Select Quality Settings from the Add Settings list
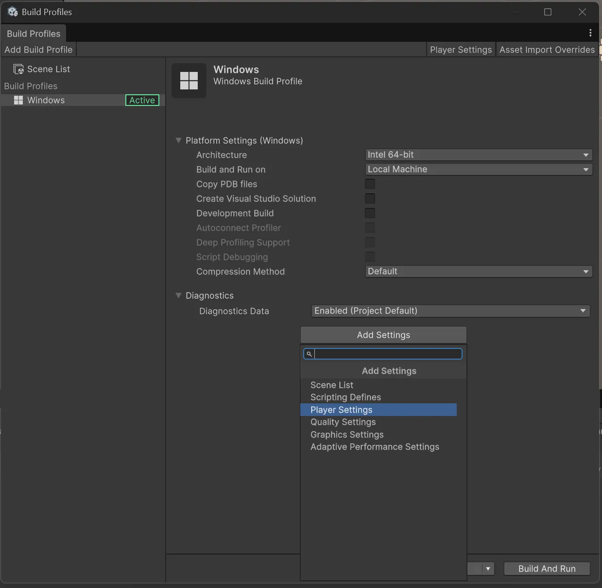The width and height of the screenshot is (602, 588). [x=343, y=422]
